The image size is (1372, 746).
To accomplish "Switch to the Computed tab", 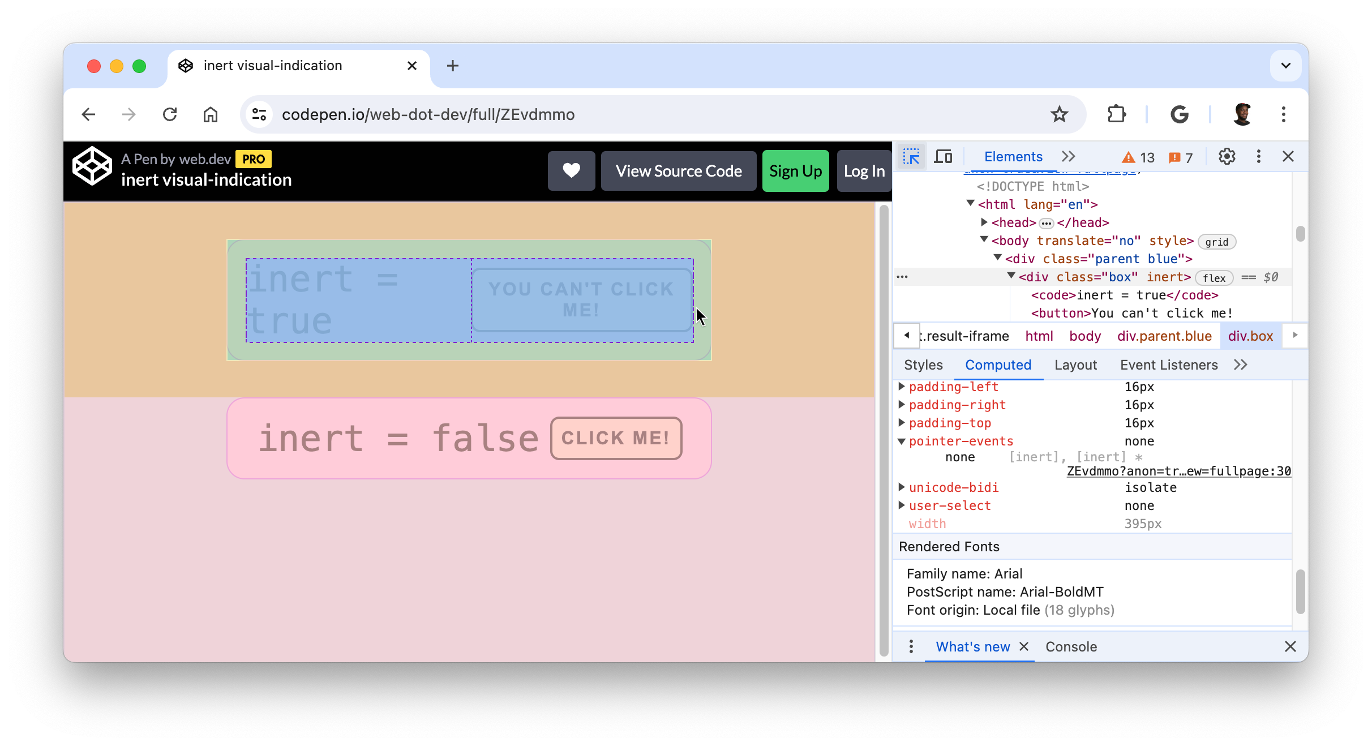I will (998, 365).
